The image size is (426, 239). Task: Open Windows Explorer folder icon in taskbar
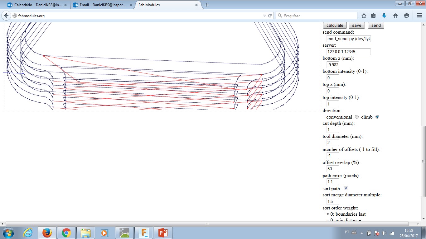(x=85, y=233)
